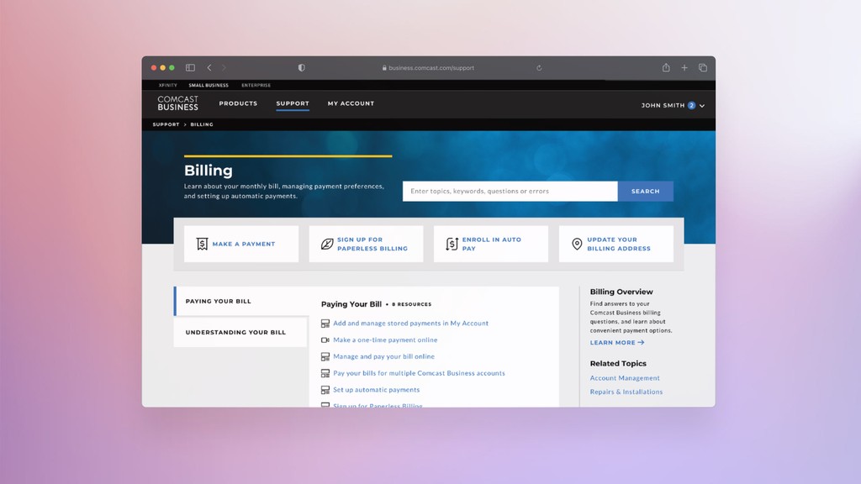Screen dimensions: 861x484
Task: Click the Billing Overview heading
Action: (x=621, y=292)
